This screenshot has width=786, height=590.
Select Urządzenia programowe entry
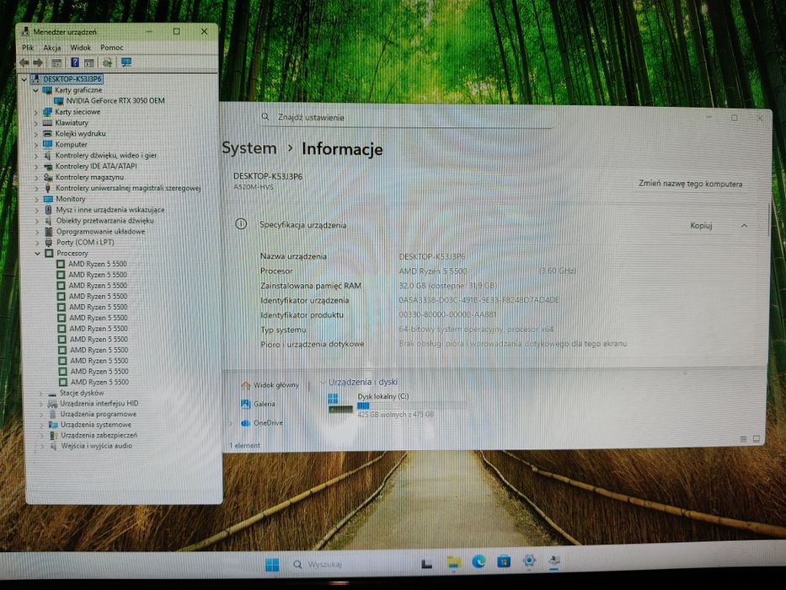point(99,415)
